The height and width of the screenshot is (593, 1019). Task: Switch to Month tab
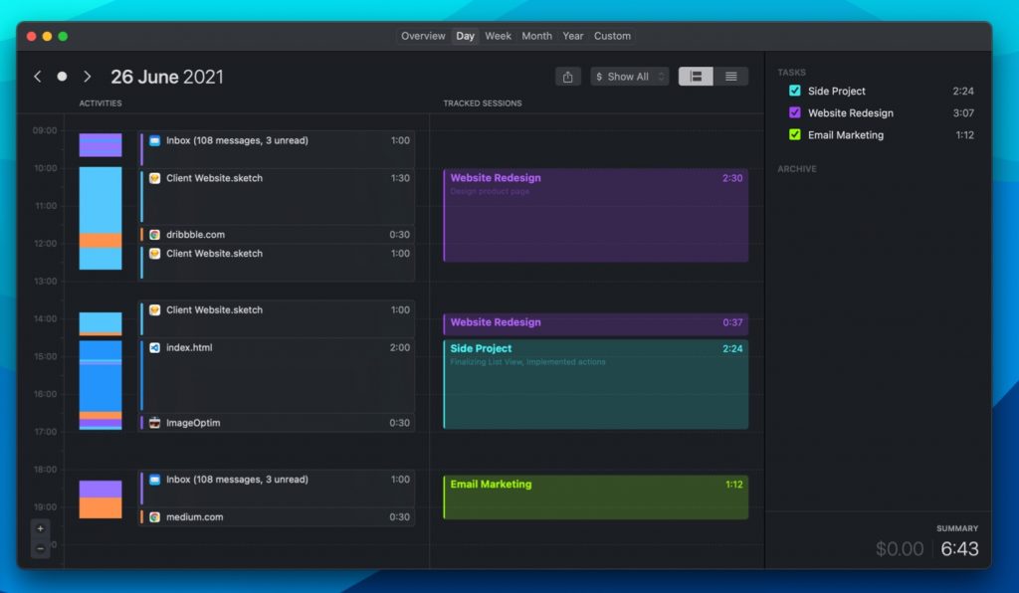(x=536, y=36)
